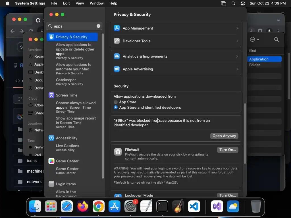
Task: Open the Edit menu
Action: [66, 3]
